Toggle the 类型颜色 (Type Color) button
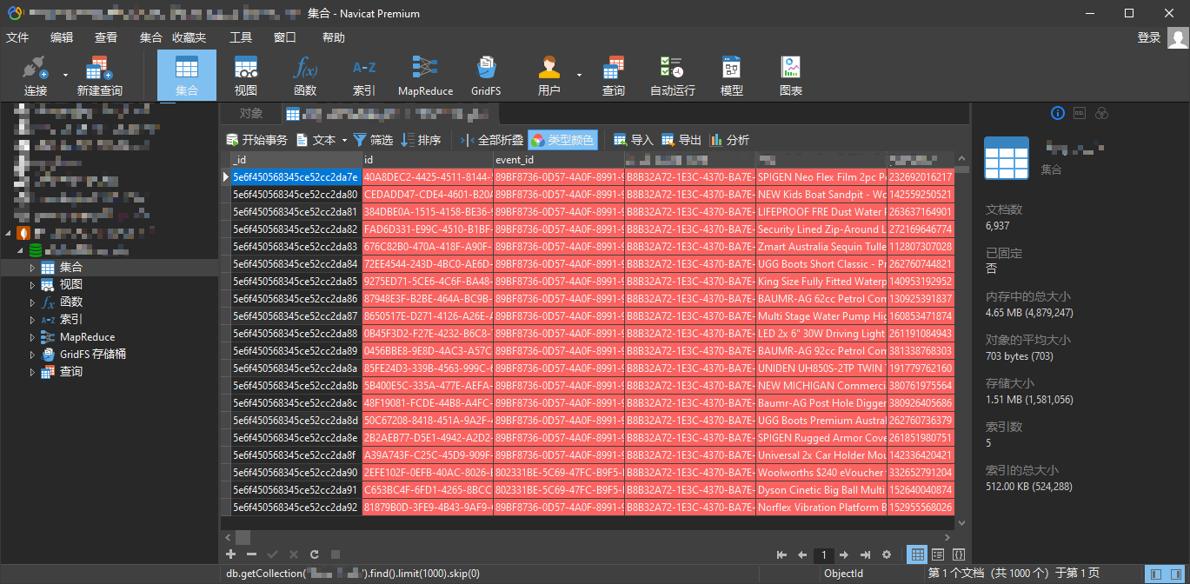The width and height of the screenshot is (1190, 584). 562,140
